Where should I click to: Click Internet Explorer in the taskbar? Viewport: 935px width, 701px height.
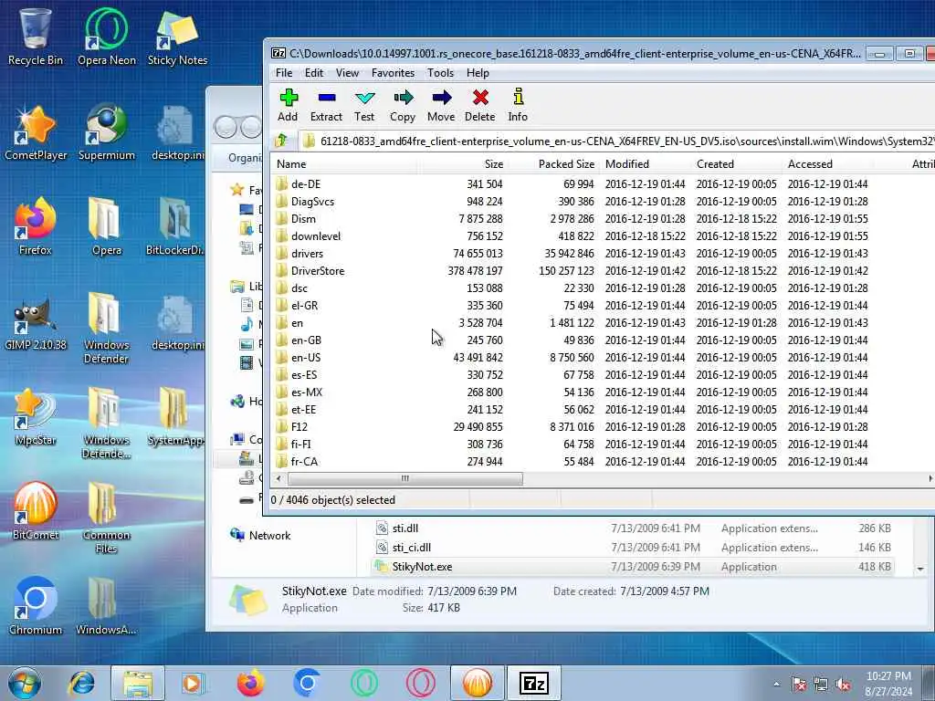[81, 683]
